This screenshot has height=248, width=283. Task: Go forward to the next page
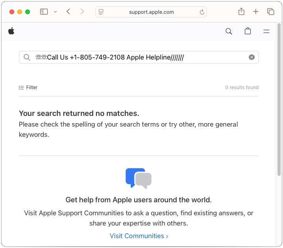click(x=82, y=12)
